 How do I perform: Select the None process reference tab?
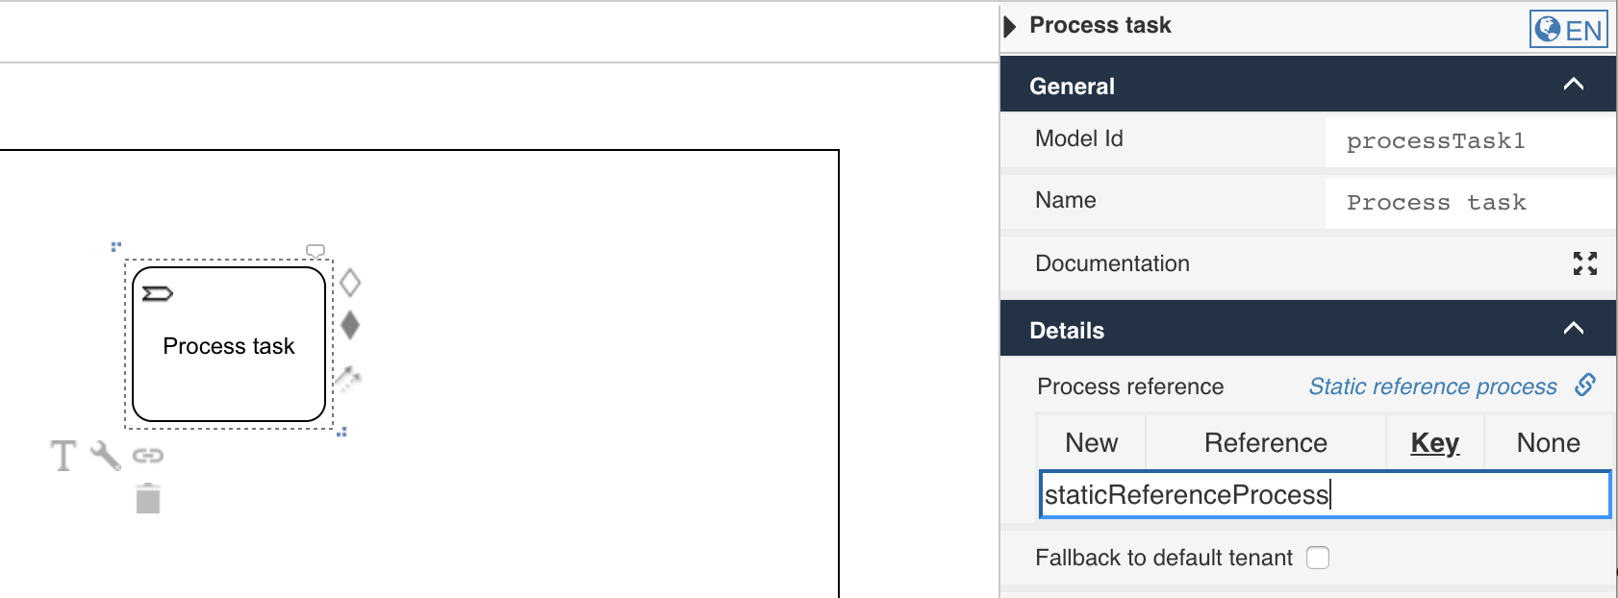tap(1548, 443)
